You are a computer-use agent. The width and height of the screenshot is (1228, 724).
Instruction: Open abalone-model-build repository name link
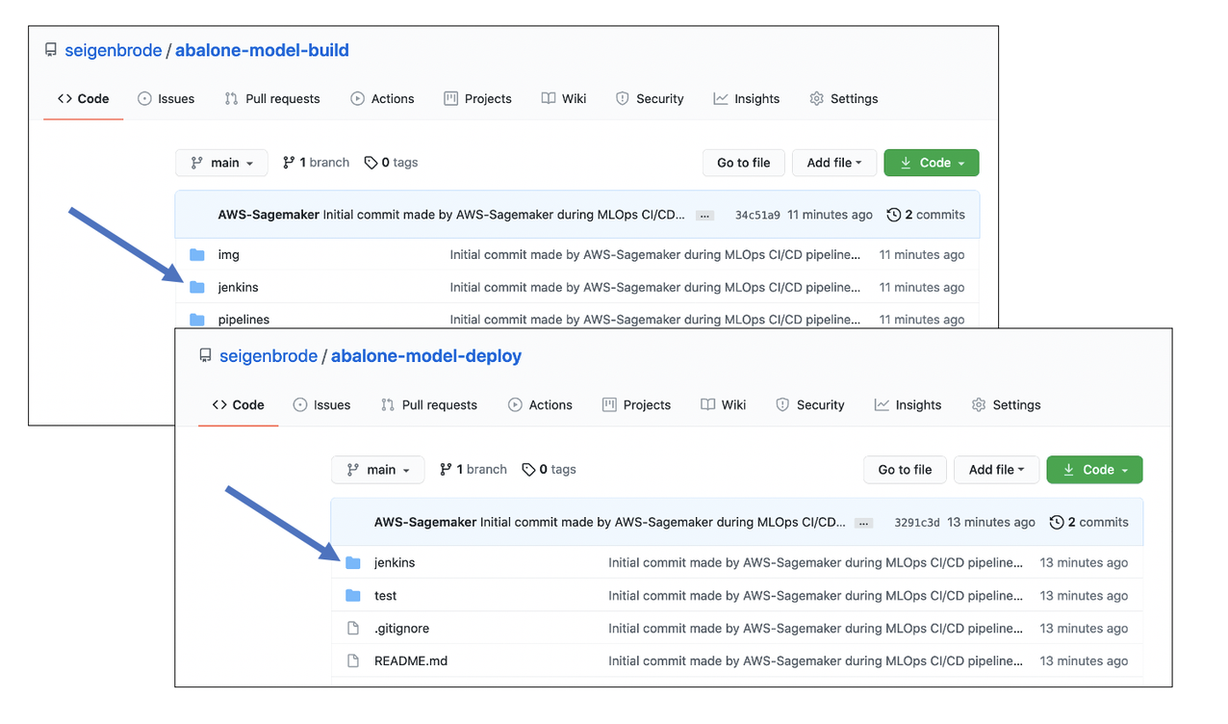262,50
